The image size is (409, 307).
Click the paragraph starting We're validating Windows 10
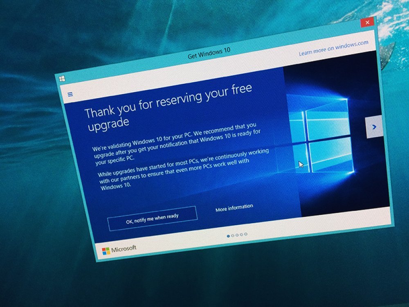coord(177,144)
